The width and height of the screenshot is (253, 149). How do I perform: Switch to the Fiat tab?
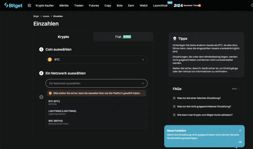(123, 37)
